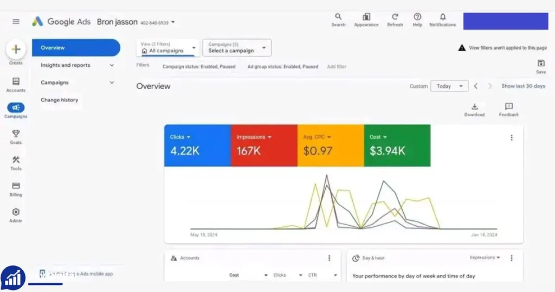The image size is (555, 292).
Task: Click the $0.97 Avg. CPC value
Action: pyautogui.click(x=318, y=151)
